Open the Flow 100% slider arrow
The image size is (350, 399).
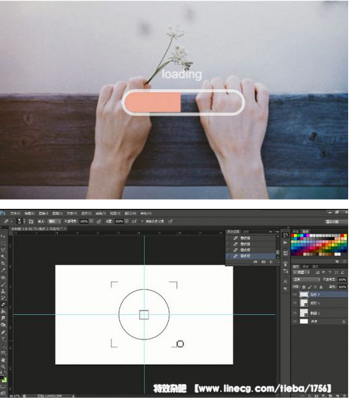pyautogui.click(x=126, y=221)
